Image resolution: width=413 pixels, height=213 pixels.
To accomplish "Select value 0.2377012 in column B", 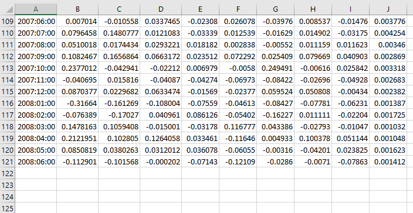I will coord(77,68).
